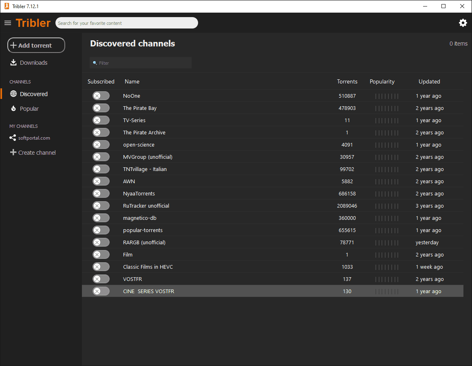Subscribe to TNTvillage - Italian
The width and height of the screenshot is (472, 366).
(x=101, y=169)
